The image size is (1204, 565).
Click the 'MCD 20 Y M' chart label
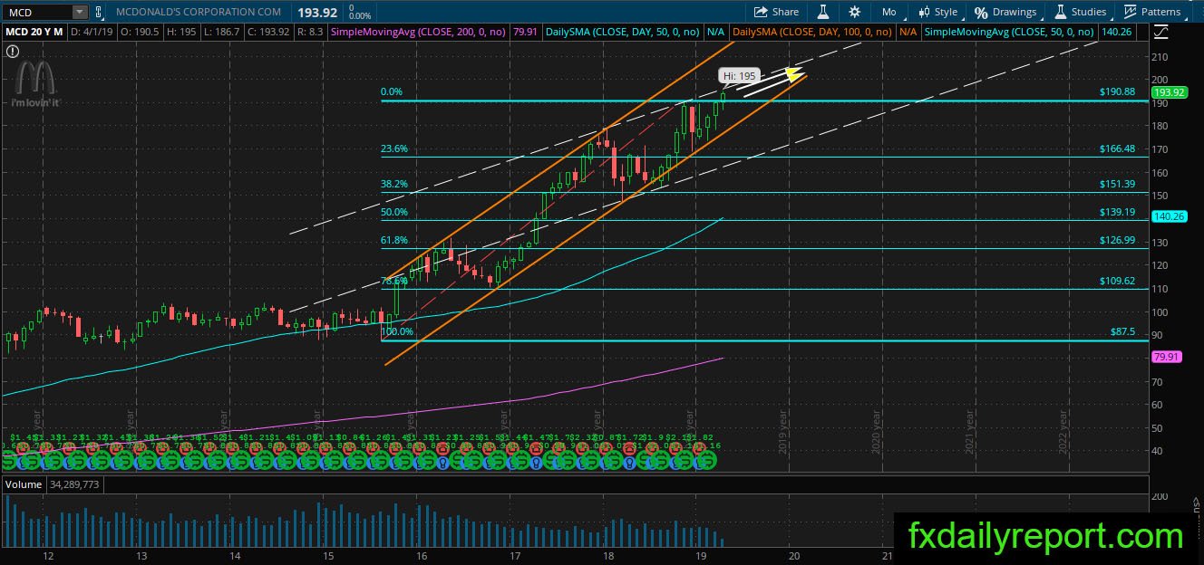point(34,32)
